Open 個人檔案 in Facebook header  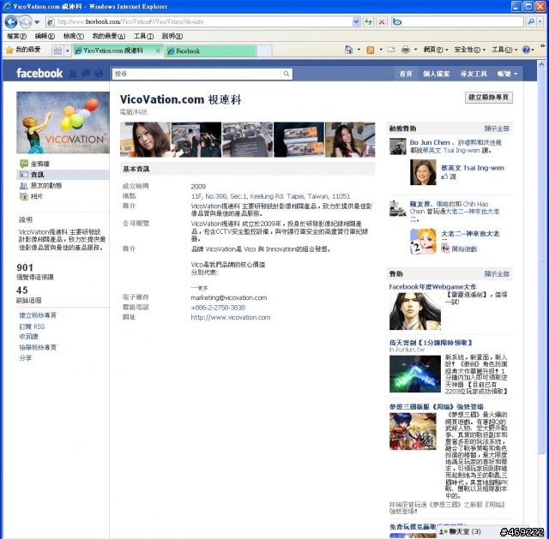click(x=437, y=74)
